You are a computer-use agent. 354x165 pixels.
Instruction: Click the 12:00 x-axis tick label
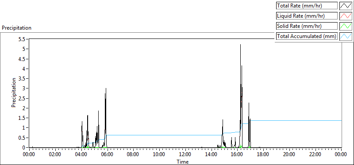[x=185, y=155]
